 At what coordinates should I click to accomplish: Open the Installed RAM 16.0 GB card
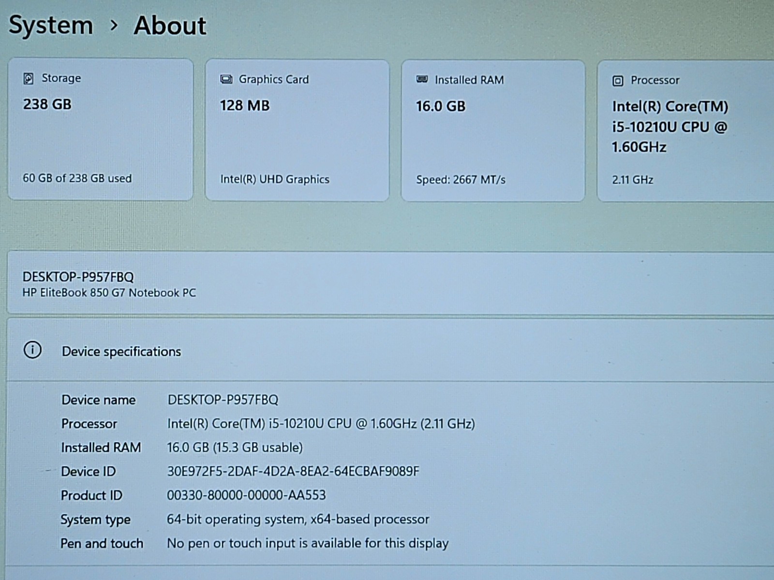[x=493, y=131]
